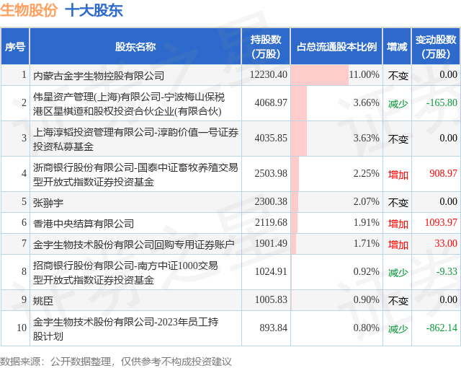461x368 pixels.
Task: Click shareholder 伟星资产管理(上海)有限公司 row name
Action: click(129, 104)
